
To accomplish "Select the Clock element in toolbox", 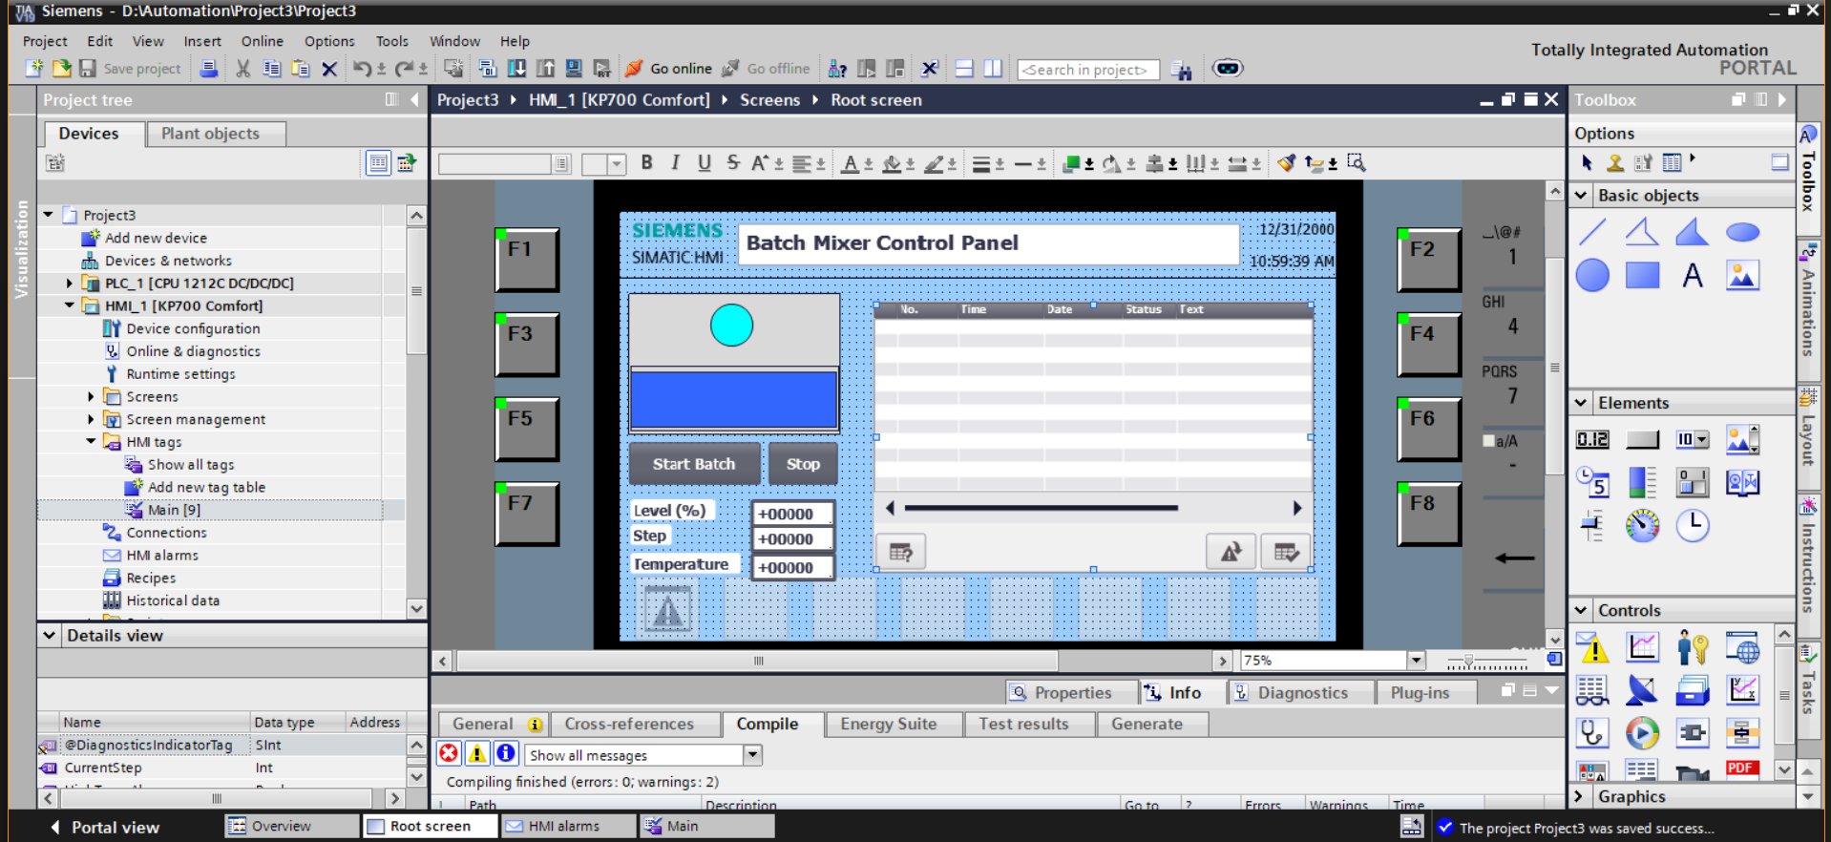I will 1693,525.
